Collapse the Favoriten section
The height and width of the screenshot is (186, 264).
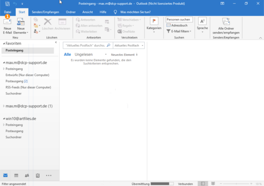click(x=4, y=43)
